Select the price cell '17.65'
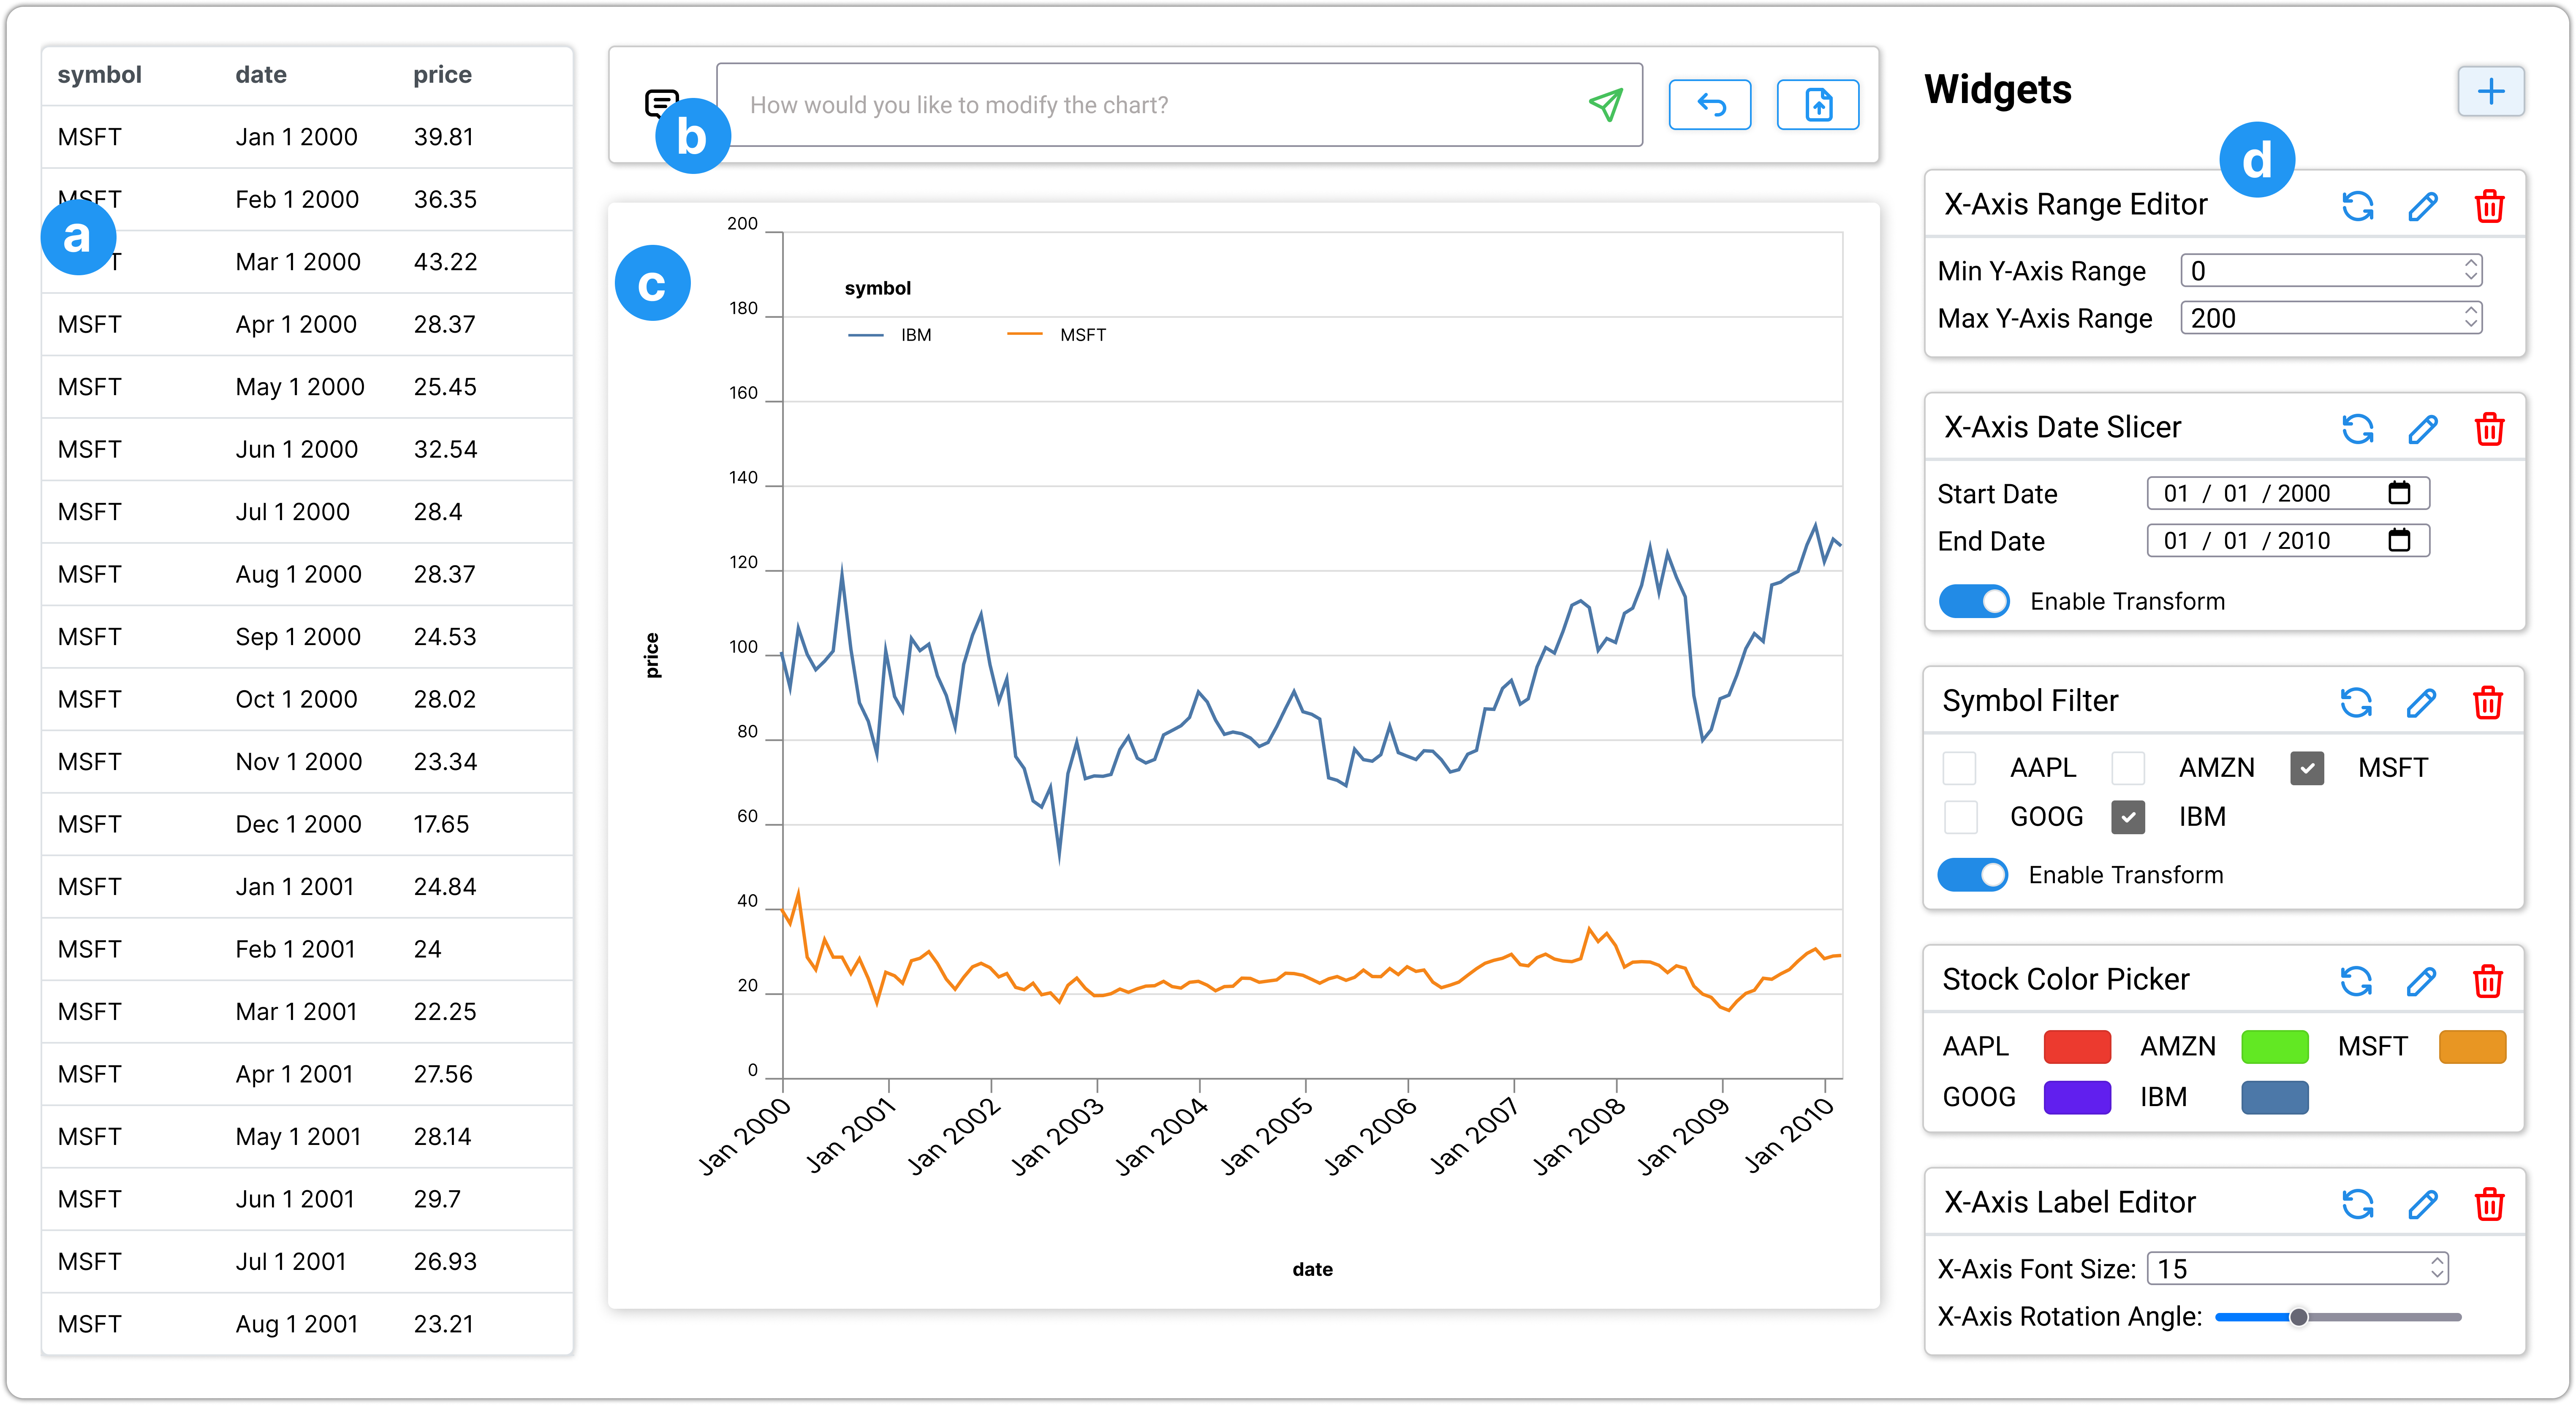The height and width of the screenshot is (1405, 2576). [441, 824]
